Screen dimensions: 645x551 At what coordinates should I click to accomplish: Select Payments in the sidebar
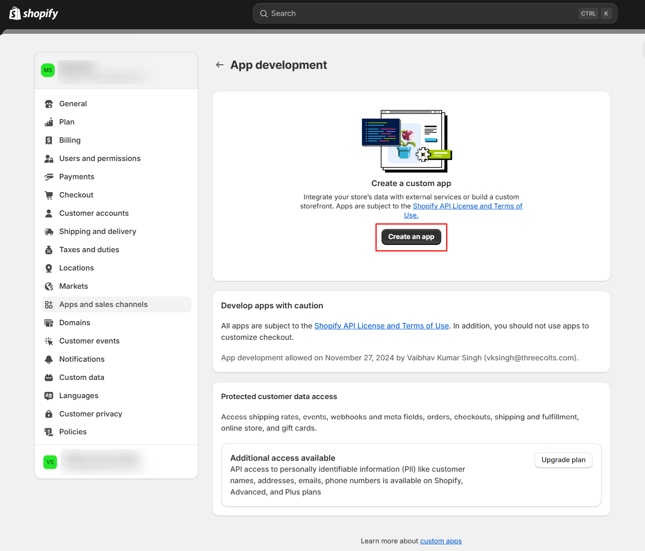tap(116, 177)
